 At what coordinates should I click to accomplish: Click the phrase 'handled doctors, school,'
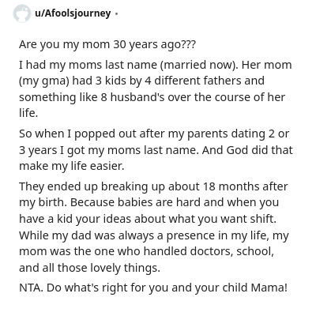point(209,251)
